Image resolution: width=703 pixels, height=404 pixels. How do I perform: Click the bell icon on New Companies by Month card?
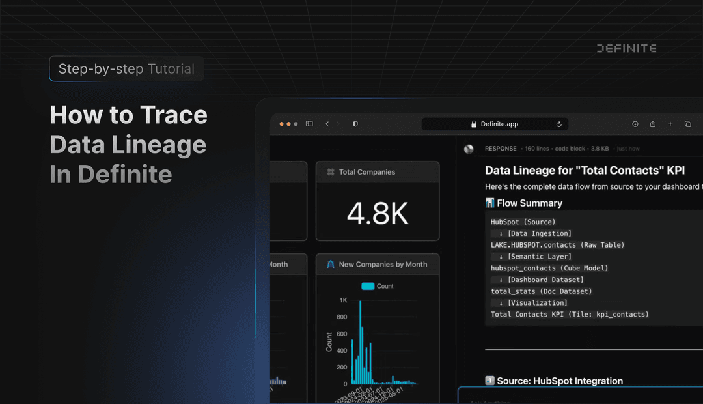tap(333, 264)
